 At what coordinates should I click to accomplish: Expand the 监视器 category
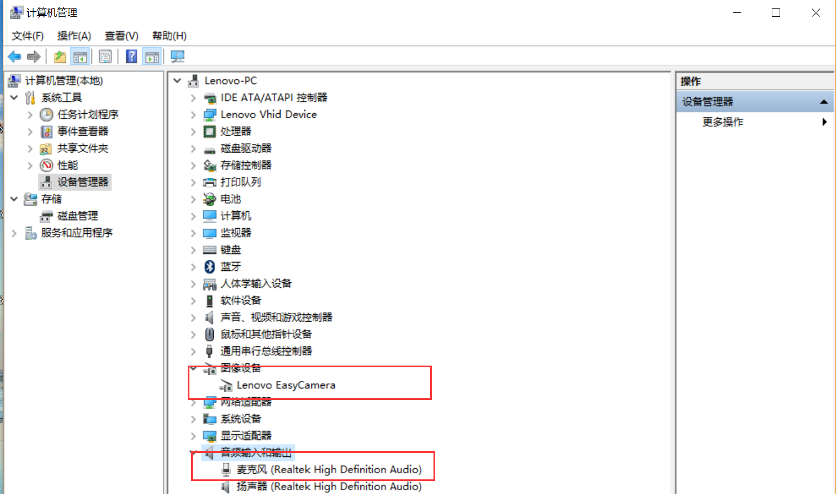(193, 233)
